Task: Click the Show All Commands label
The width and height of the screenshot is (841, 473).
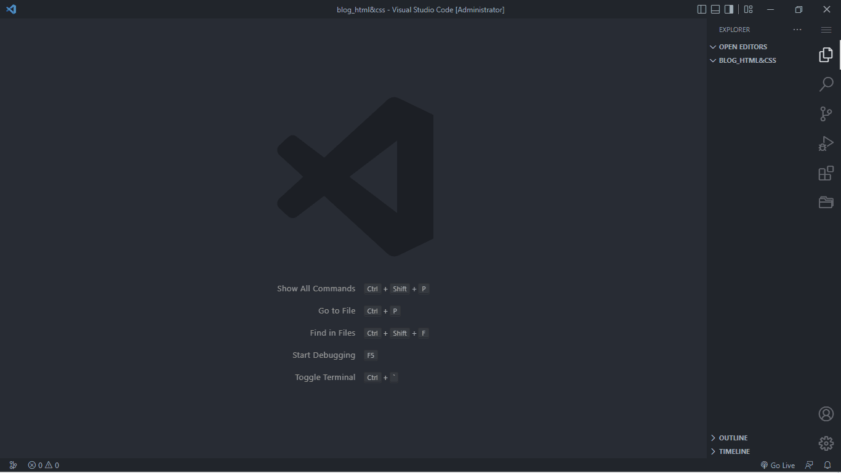Action: [x=316, y=288]
